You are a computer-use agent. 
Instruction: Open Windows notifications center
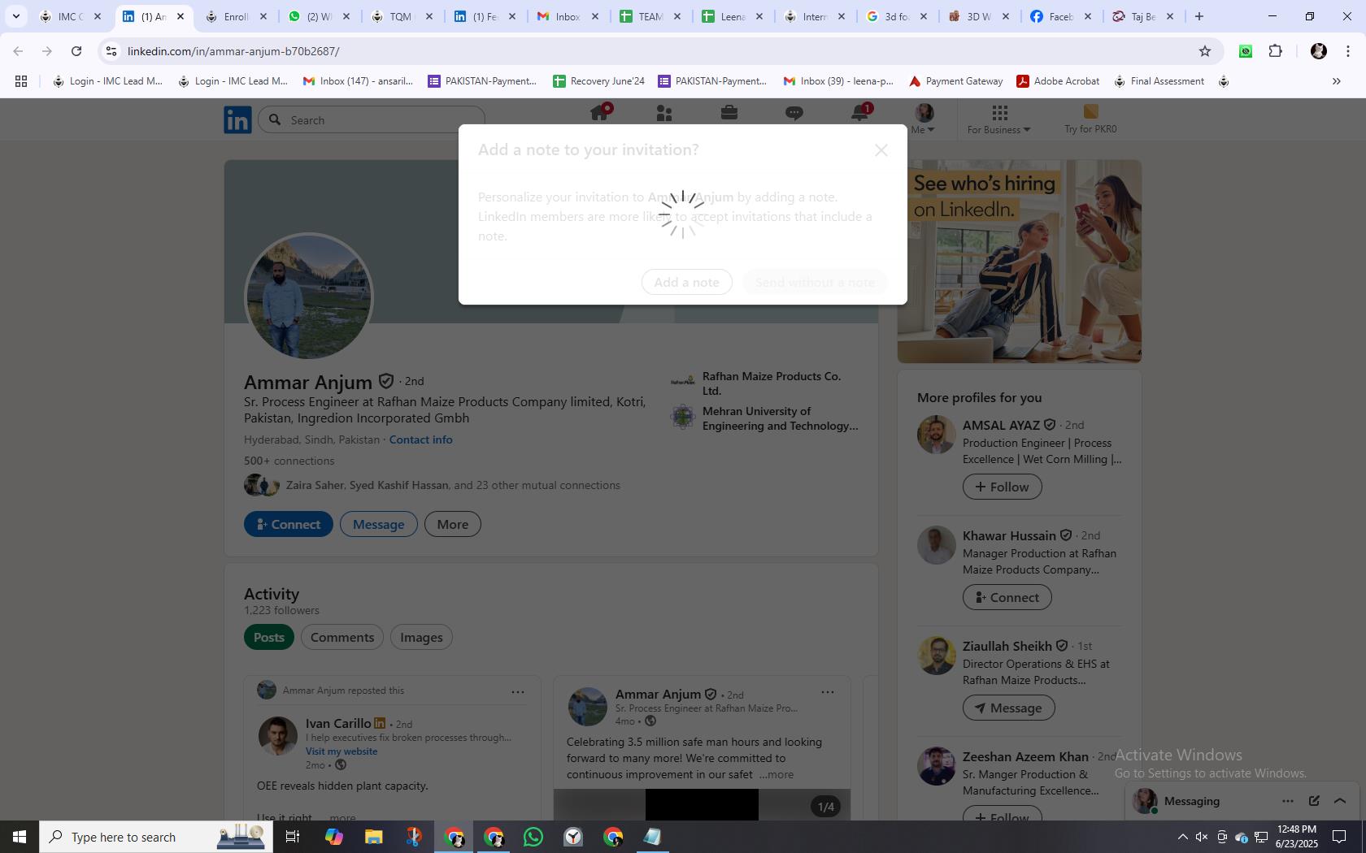tap(1338, 837)
